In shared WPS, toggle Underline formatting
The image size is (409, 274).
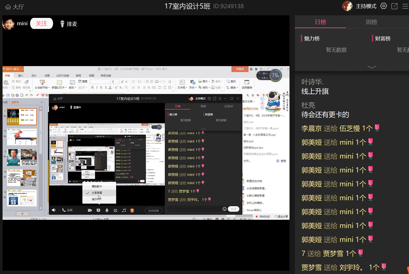point(101,88)
